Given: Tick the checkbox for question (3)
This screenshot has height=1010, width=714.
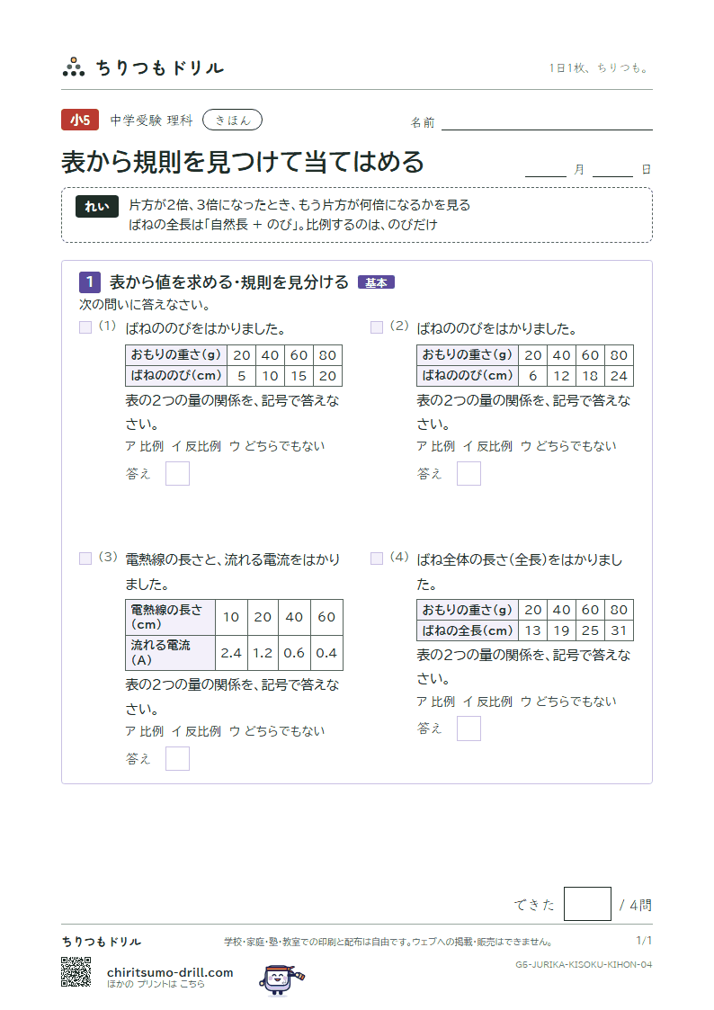Looking at the screenshot, I should tap(85, 558).
